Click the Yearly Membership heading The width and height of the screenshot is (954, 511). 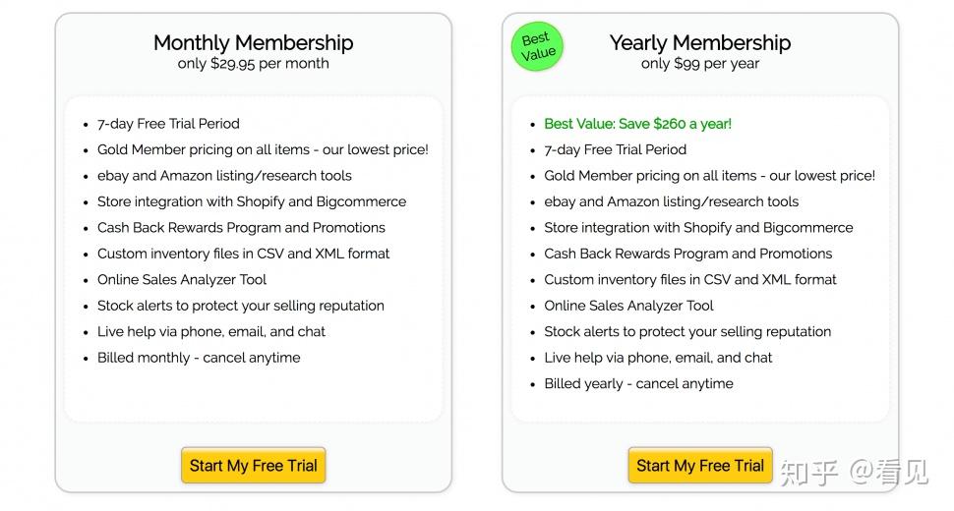700,42
